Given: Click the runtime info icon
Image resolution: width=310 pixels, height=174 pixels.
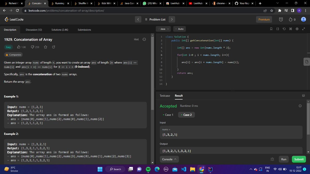Looking at the screenshot, I should click(x=300, y=106).
